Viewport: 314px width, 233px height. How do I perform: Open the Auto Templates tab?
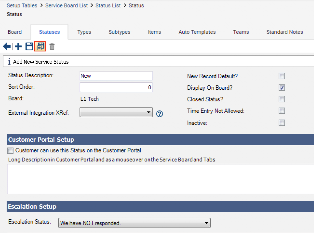coord(197,32)
